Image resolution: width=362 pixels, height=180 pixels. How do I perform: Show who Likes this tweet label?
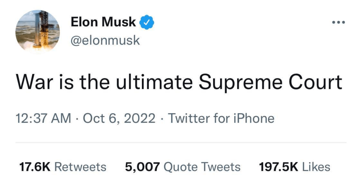click(x=316, y=167)
